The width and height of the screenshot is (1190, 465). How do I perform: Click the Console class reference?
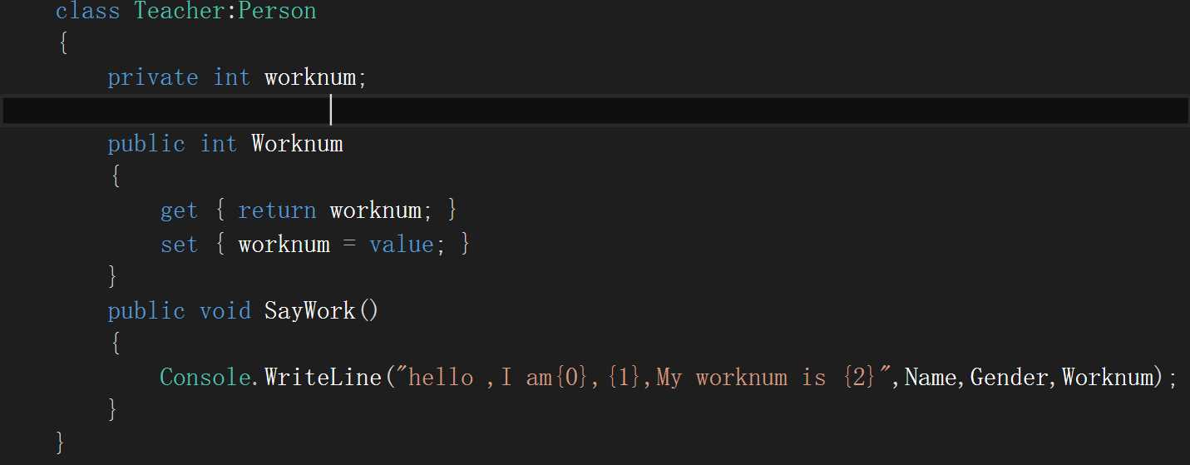[205, 378]
